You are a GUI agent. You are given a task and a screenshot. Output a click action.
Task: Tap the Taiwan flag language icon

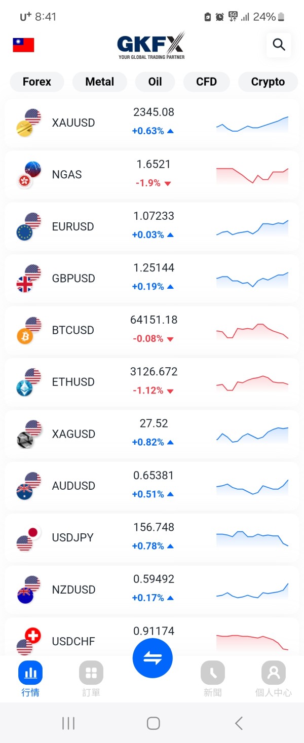pyautogui.click(x=23, y=45)
